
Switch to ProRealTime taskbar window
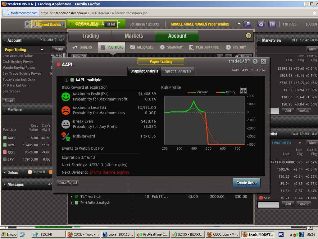[153, 234]
